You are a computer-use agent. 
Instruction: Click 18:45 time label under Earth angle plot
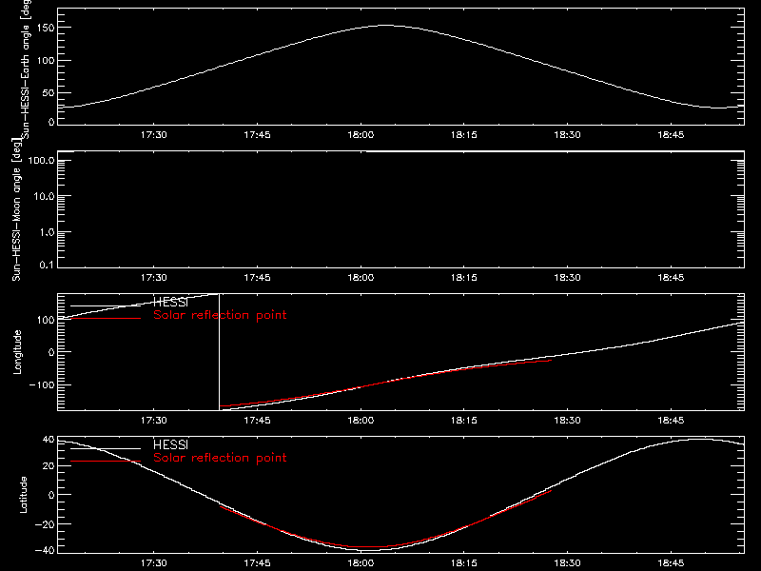pyautogui.click(x=671, y=135)
